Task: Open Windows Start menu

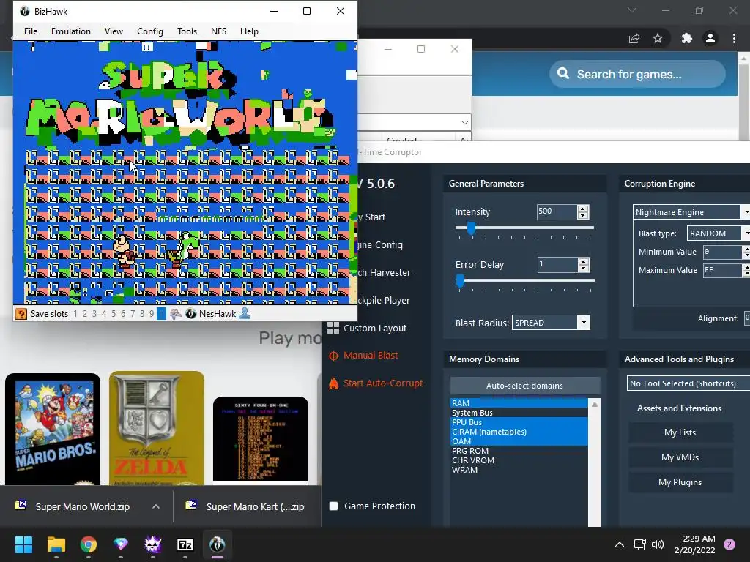Action: click(x=23, y=544)
